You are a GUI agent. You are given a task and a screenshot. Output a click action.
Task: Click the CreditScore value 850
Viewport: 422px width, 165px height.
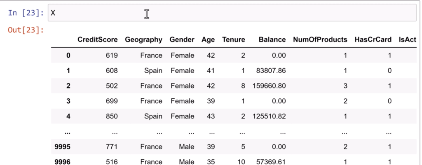coord(112,116)
